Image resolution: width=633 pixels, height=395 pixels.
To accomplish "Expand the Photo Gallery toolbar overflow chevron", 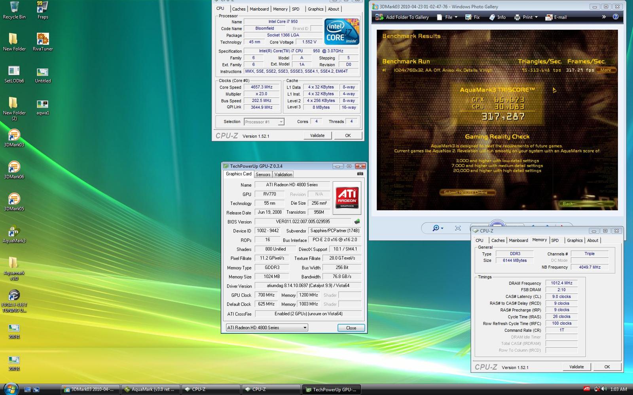I will pos(604,17).
